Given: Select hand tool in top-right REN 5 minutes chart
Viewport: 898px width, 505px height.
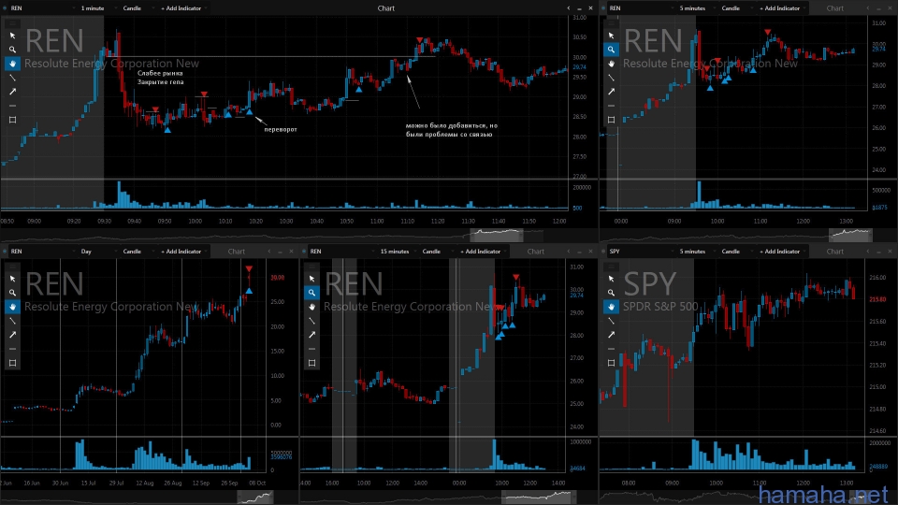Looking at the screenshot, I should point(611,64).
